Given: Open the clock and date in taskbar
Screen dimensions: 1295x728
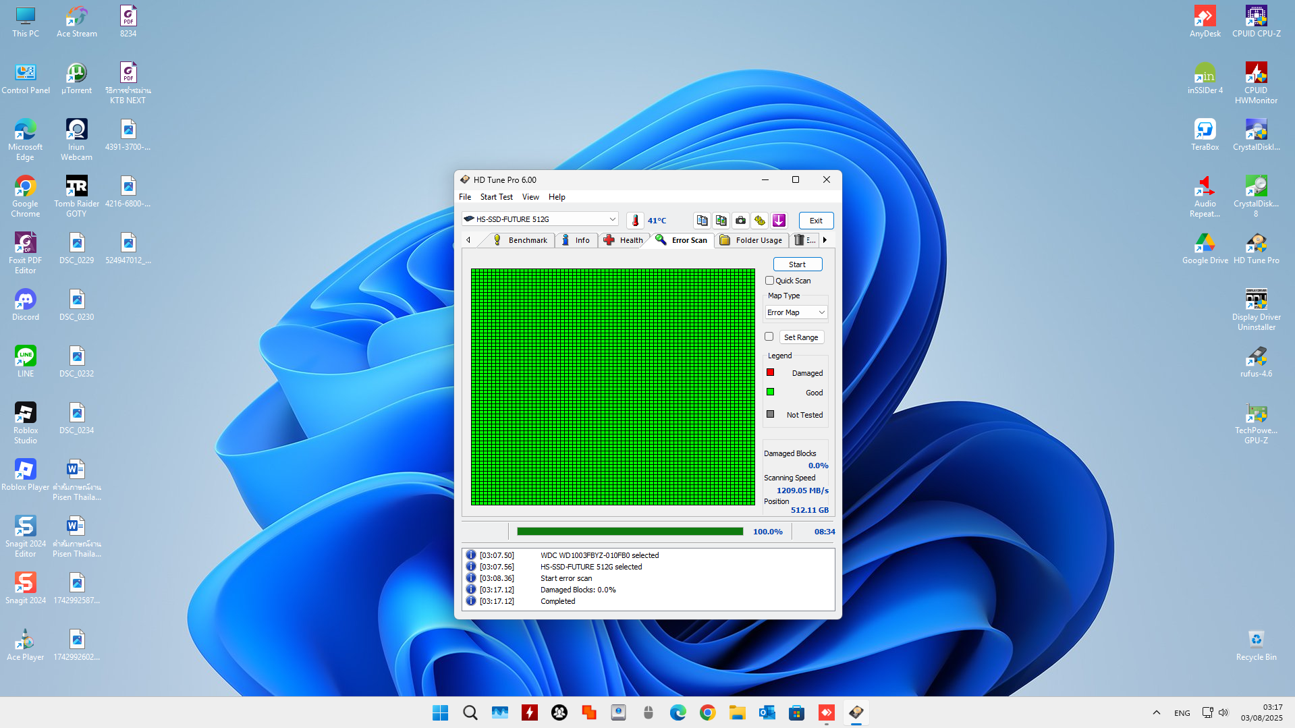Looking at the screenshot, I should (x=1261, y=712).
